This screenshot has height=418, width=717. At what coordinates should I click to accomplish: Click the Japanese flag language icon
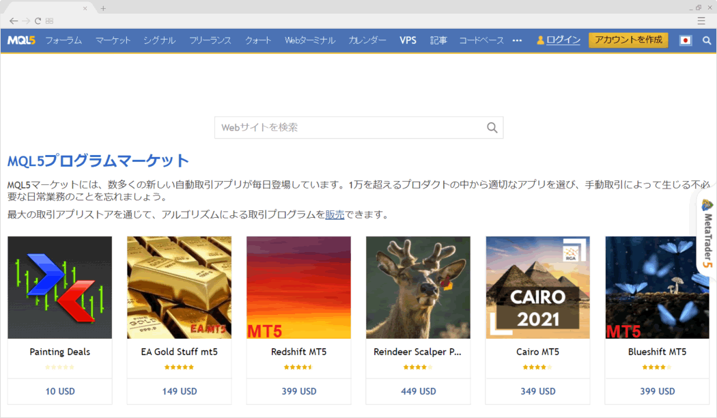[685, 40]
